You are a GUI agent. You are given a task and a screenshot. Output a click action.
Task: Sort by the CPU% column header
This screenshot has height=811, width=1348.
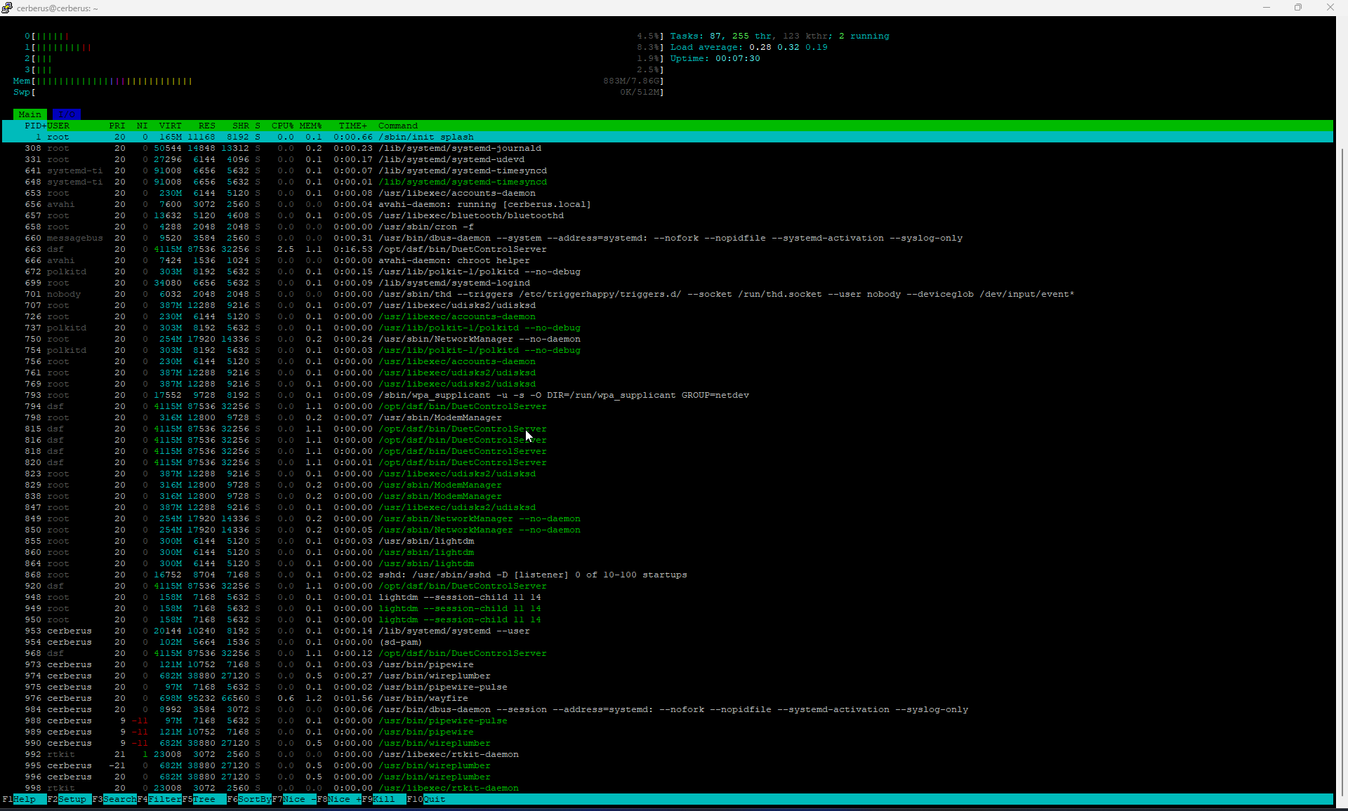click(x=283, y=126)
